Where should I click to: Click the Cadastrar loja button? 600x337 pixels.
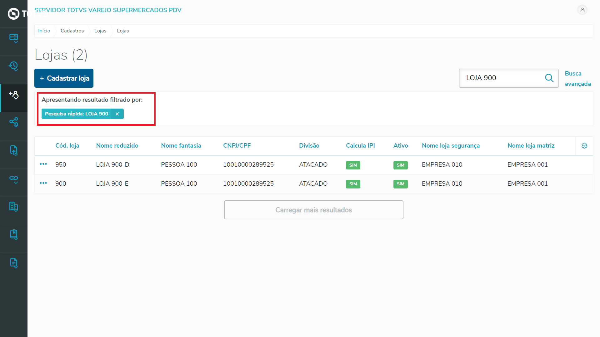(64, 78)
